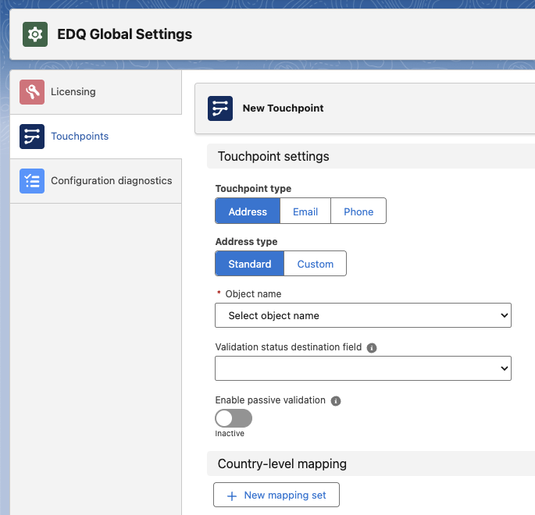Click the Touchpoints sidebar icon
535x515 pixels.
coord(32,137)
